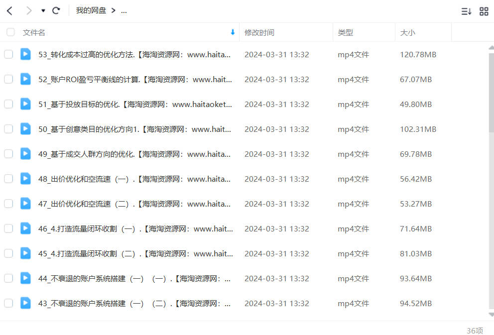Open 我的网盘 breadcrumb

[91, 10]
